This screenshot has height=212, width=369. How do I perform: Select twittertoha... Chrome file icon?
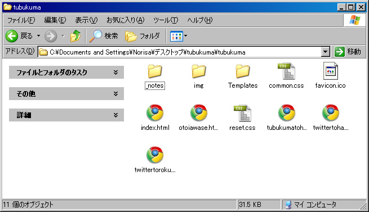(331, 113)
